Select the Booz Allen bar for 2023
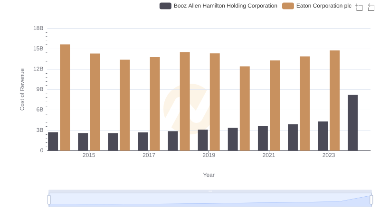The height and width of the screenshot is (218, 380). (323, 136)
